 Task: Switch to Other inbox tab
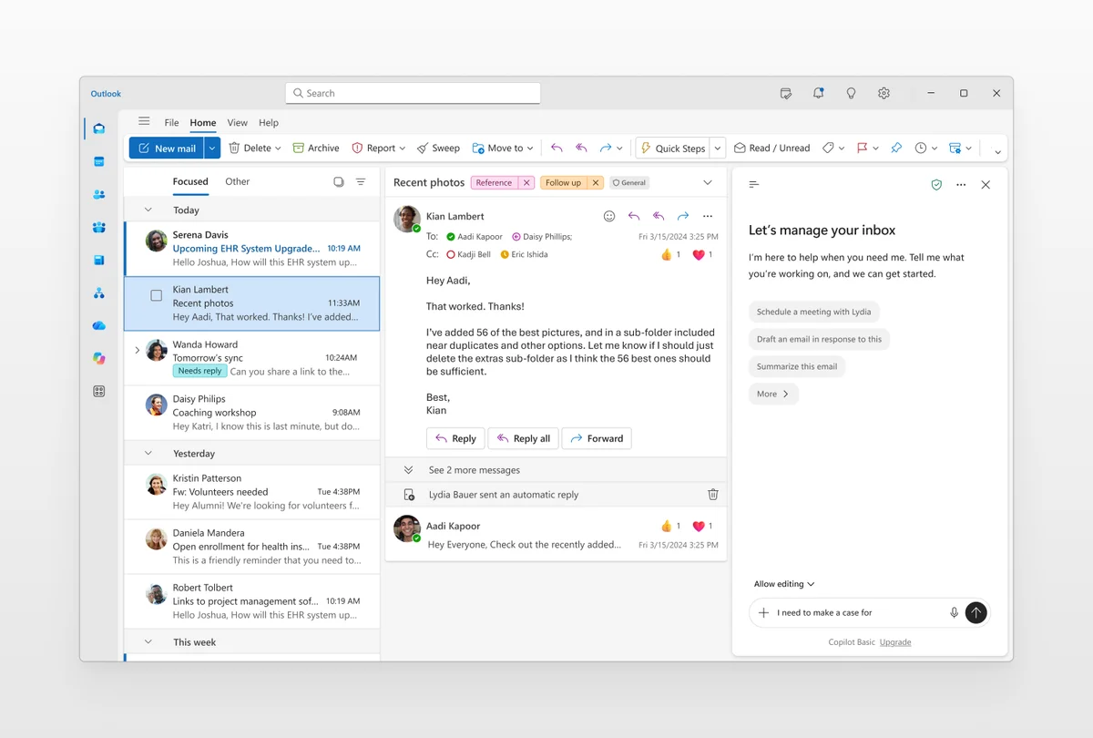[x=238, y=181]
